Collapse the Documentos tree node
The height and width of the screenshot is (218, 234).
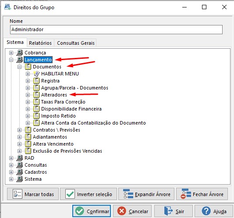point(19,67)
